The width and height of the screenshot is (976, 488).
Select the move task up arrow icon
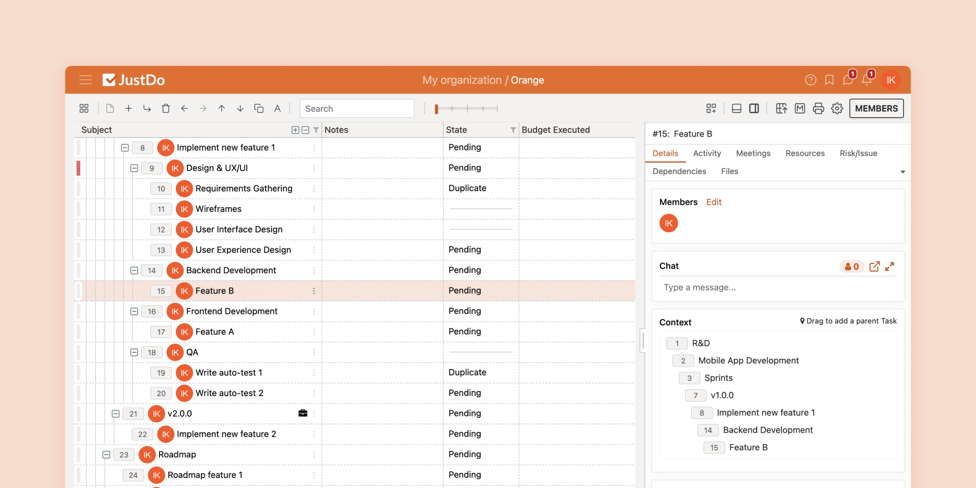(x=221, y=108)
